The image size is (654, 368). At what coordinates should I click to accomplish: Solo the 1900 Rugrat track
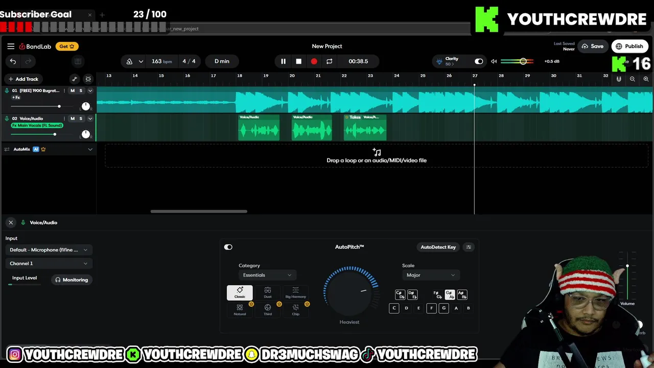(x=81, y=90)
